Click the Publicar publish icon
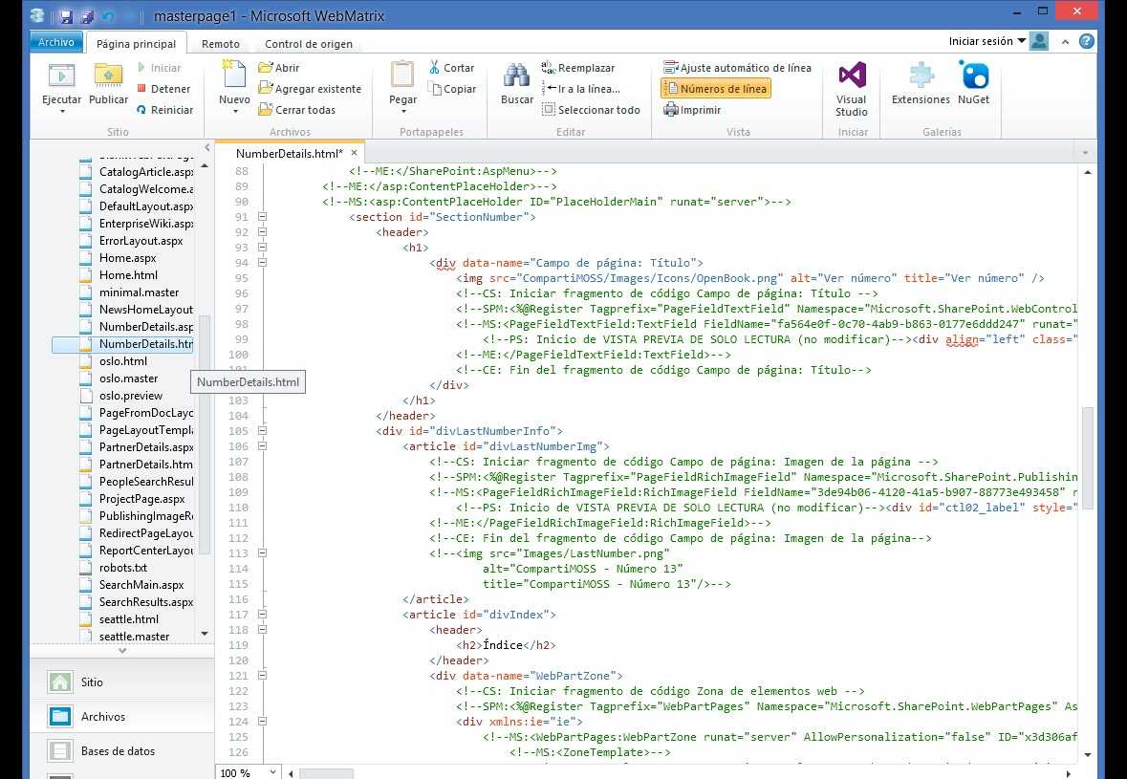The image size is (1127, 779). tap(108, 76)
